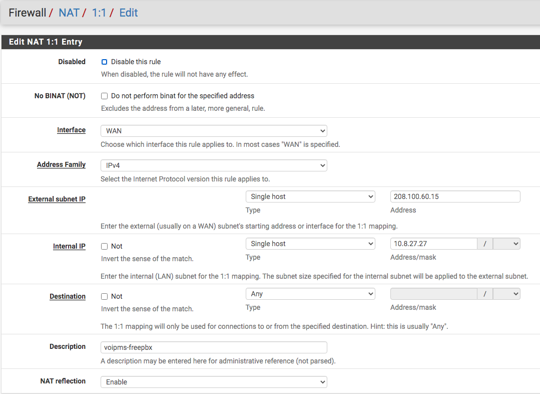
Task: Click the NAT reflection label
Action: point(63,381)
